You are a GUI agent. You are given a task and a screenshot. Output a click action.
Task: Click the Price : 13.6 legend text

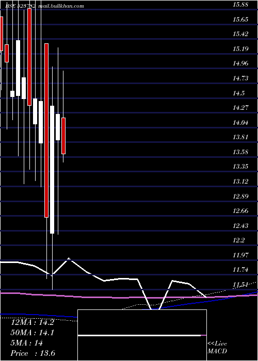tap(33, 353)
